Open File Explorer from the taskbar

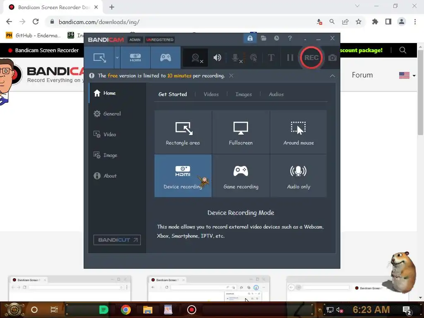(148, 310)
